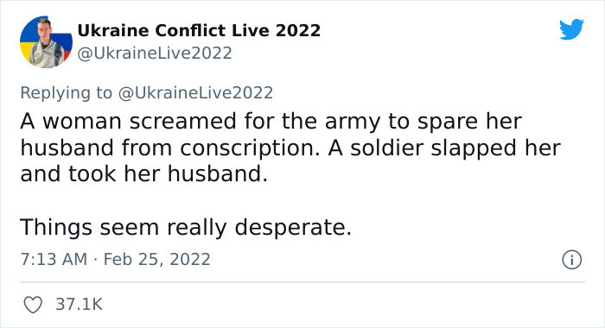View the Ukraine Conflict Live profile avatar
Viewport: 605px width, 328px height.
point(46,42)
